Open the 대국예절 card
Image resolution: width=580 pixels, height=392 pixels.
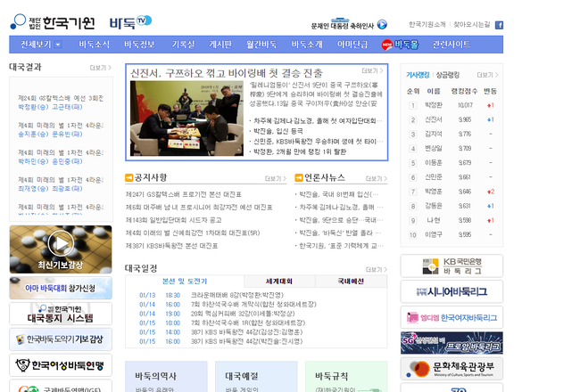click(x=256, y=377)
